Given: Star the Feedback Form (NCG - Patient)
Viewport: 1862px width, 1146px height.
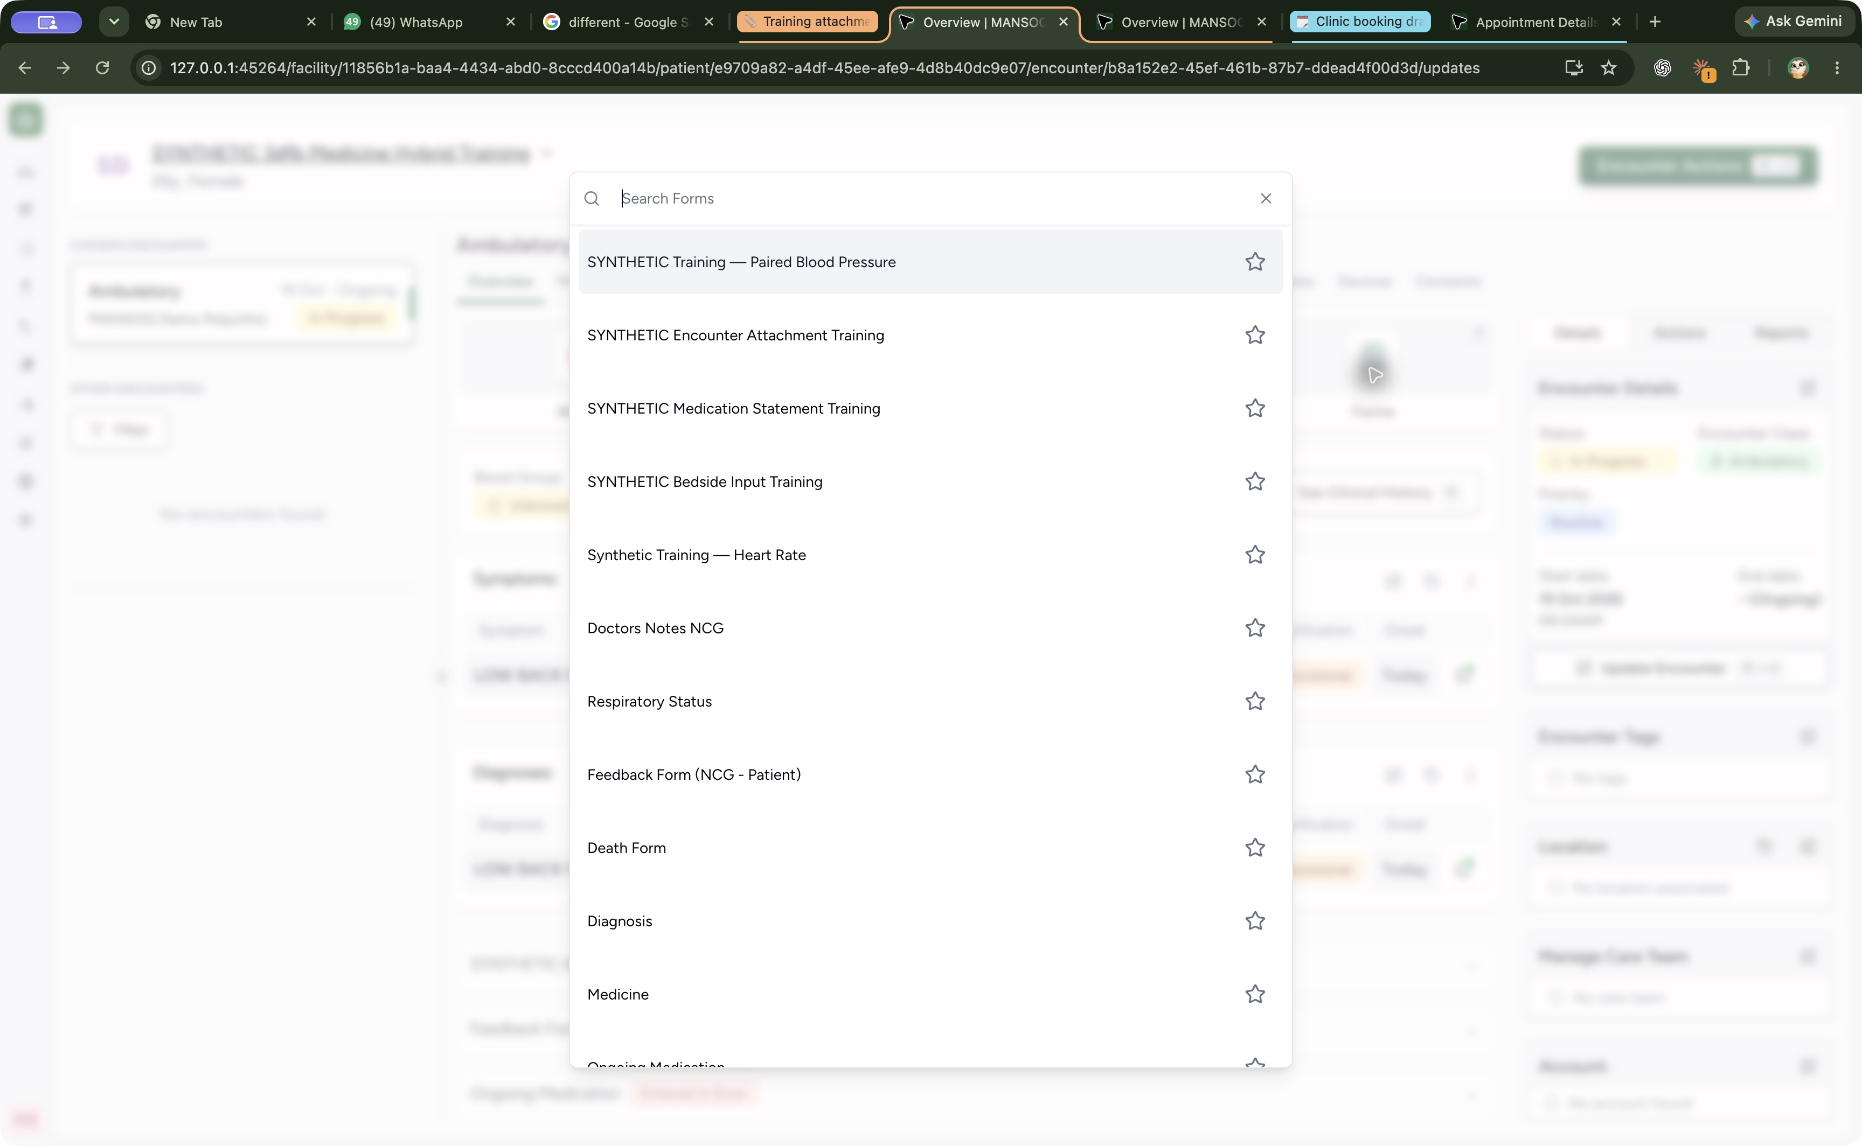Looking at the screenshot, I should point(1255,774).
